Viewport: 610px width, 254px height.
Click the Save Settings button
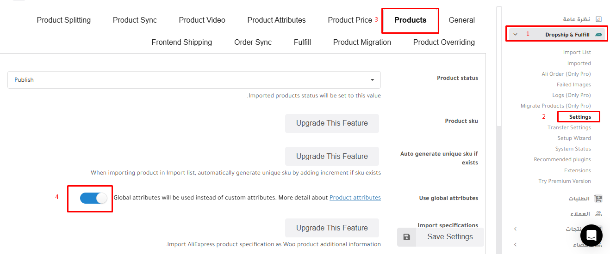pos(441,237)
